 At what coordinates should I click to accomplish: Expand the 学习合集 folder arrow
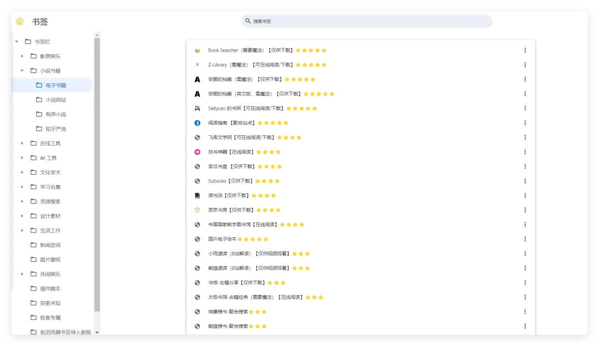tap(22, 187)
